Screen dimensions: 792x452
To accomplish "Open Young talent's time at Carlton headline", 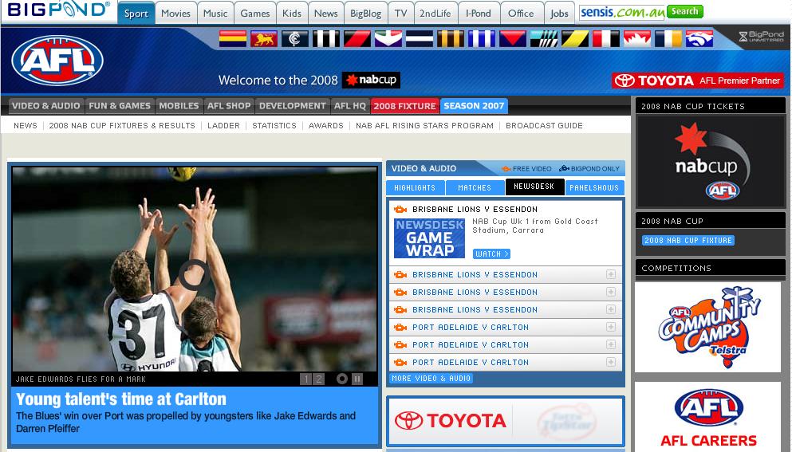I will [x=121, y=399].
